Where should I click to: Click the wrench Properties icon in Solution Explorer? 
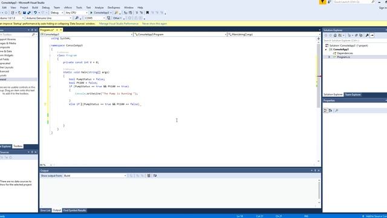[x=367, y=35]
